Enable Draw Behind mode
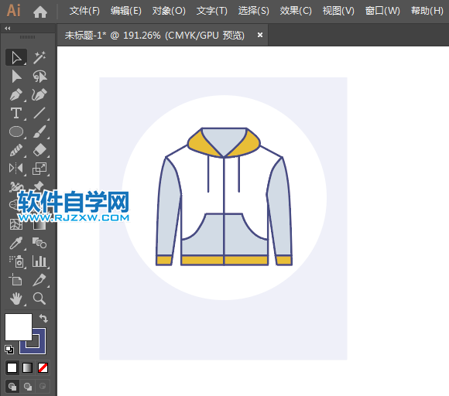Screen dimensions: 449x396 28,387
